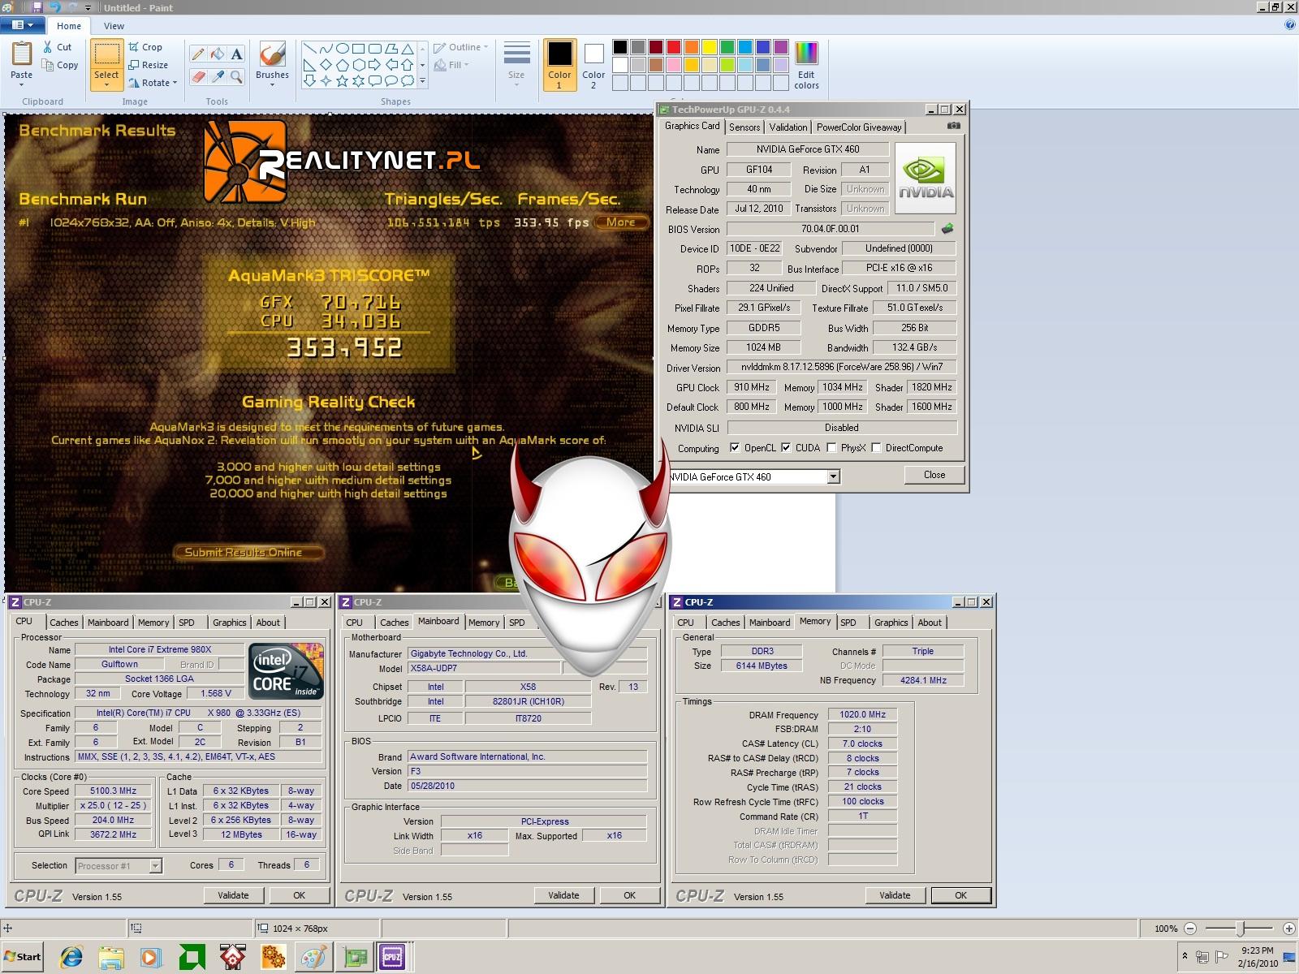Click Undo in the quick access toolbar

tap(54, 7)
